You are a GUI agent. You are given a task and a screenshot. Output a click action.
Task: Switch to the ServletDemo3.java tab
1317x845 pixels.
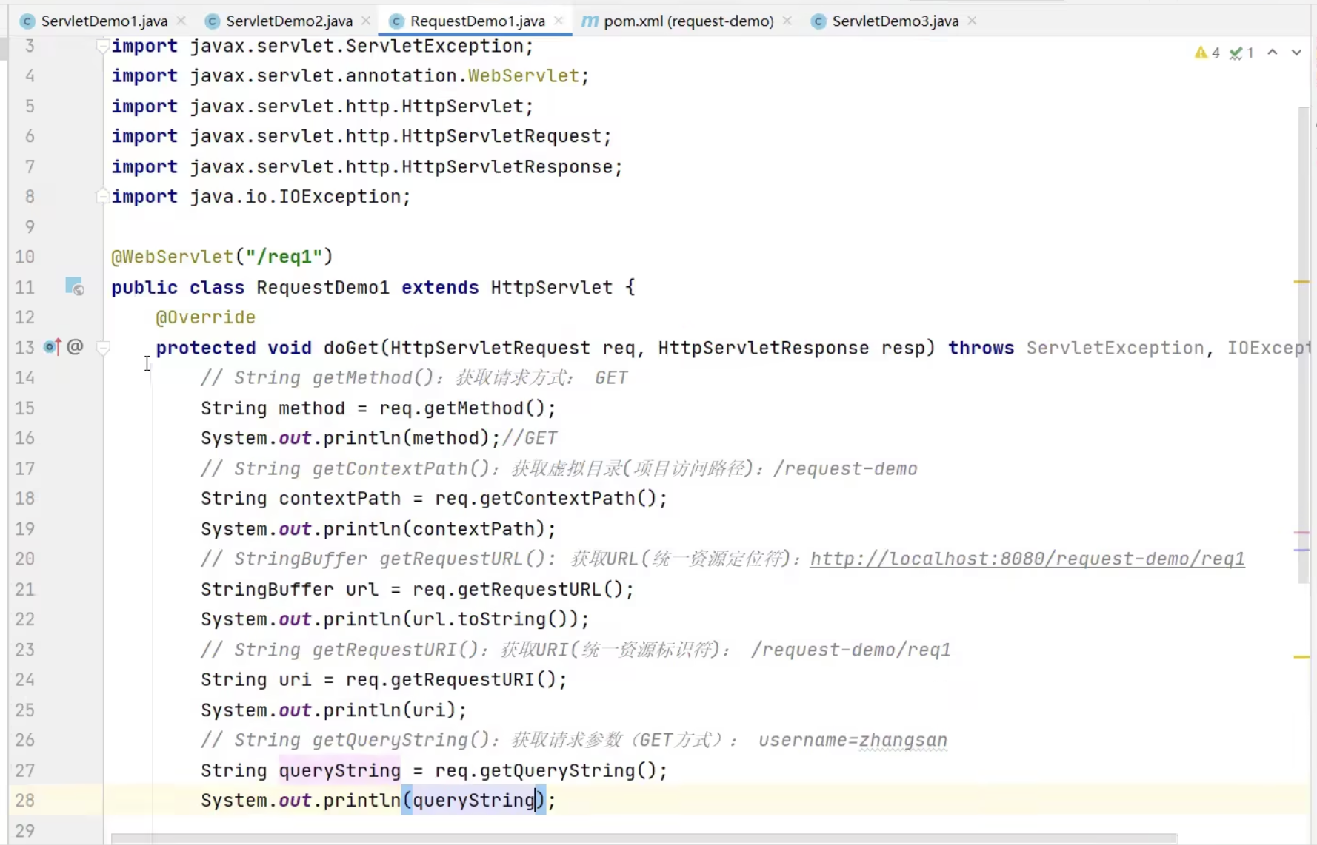click(895, 21)
